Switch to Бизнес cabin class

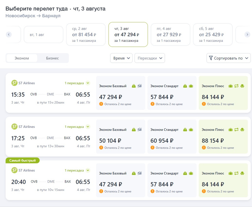tap(52, 58)
